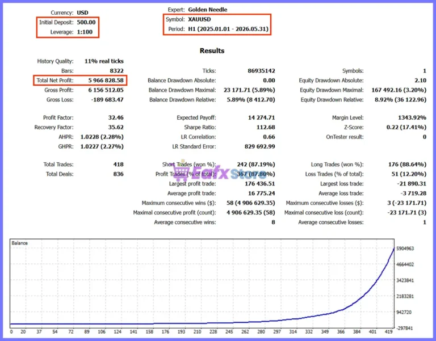Click Gross Loss value -189 683.47
This screenshot has height=341, width=436.
[x=107, y=99]
